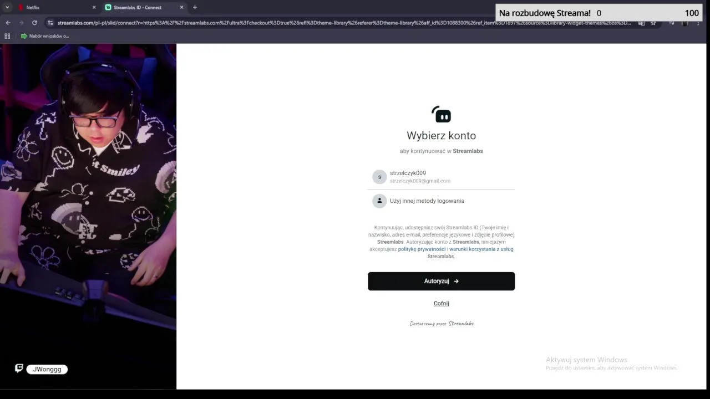Click the person icon for other login

tap(379, 201)
